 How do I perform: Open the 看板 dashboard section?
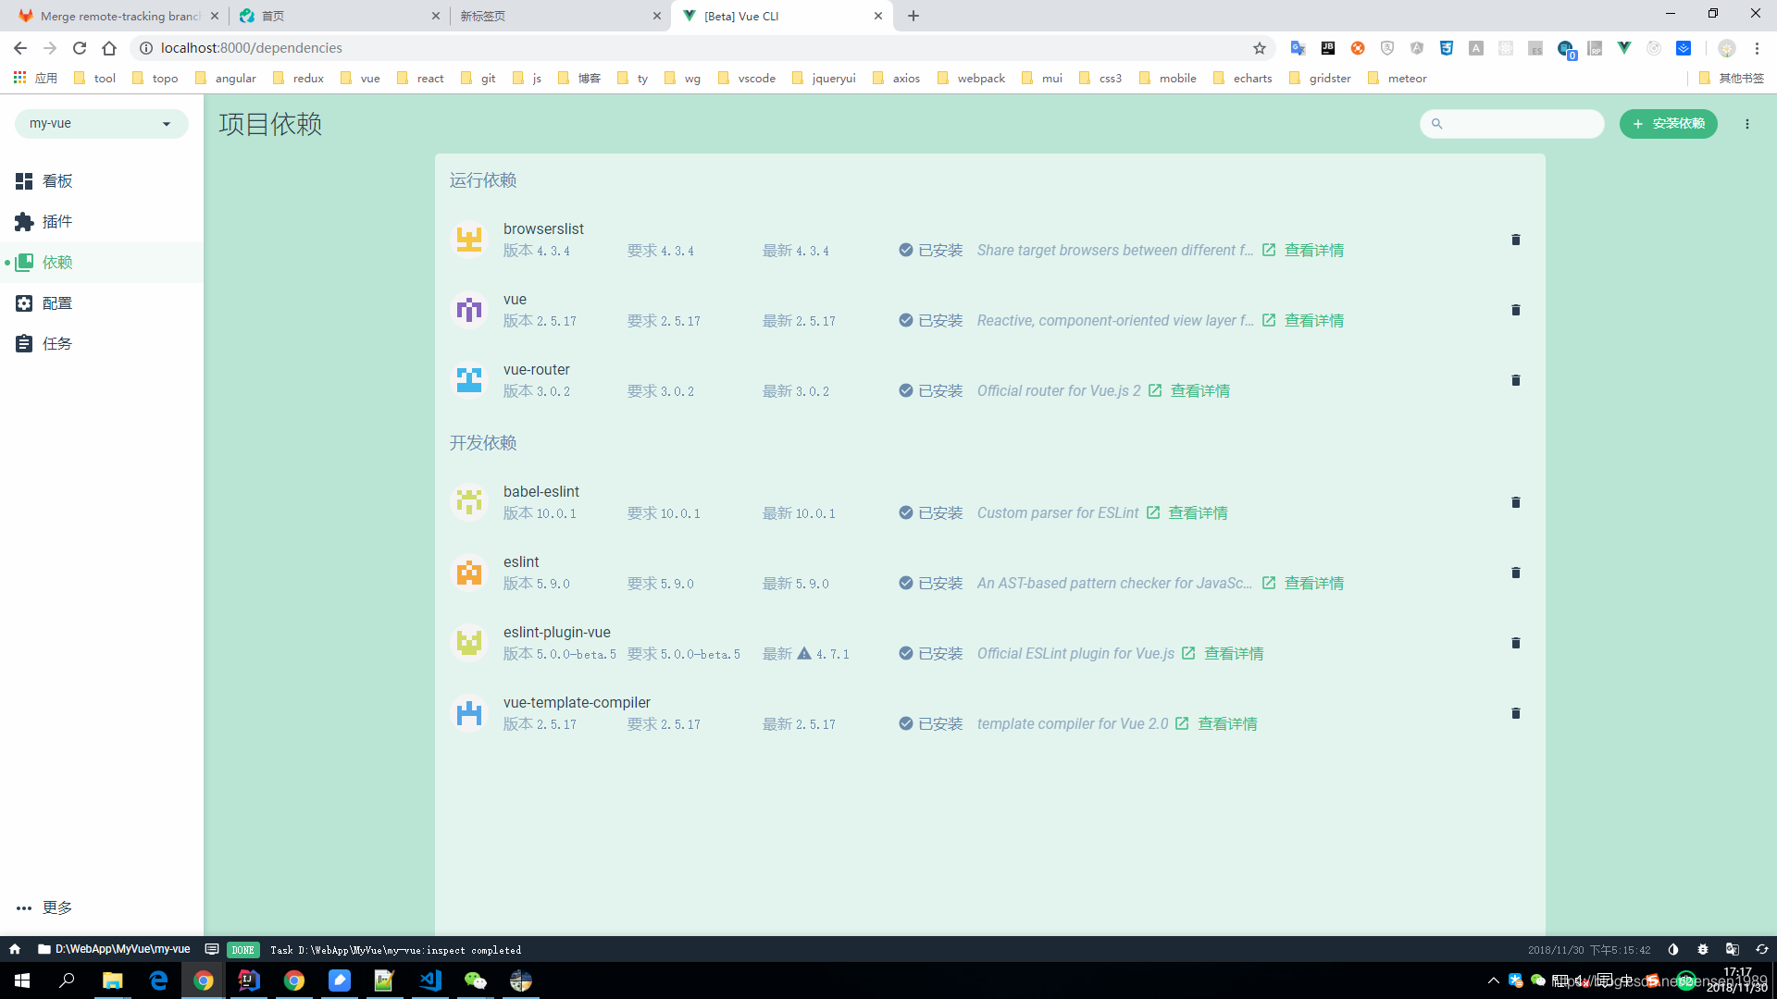pos(102,181)
